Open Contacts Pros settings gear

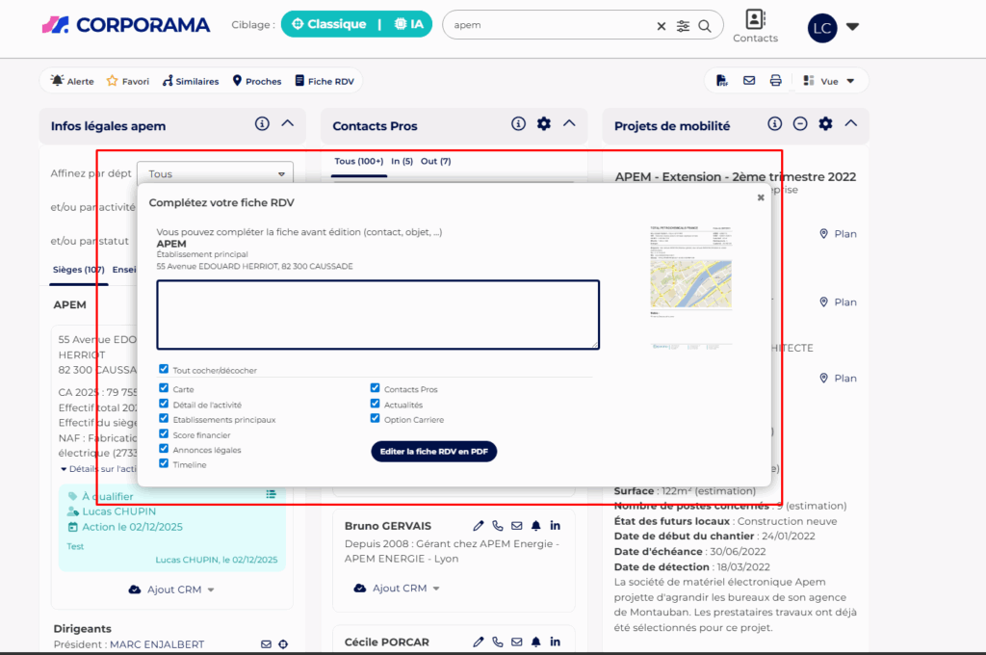pyautogui.click(x=544, y=124)
